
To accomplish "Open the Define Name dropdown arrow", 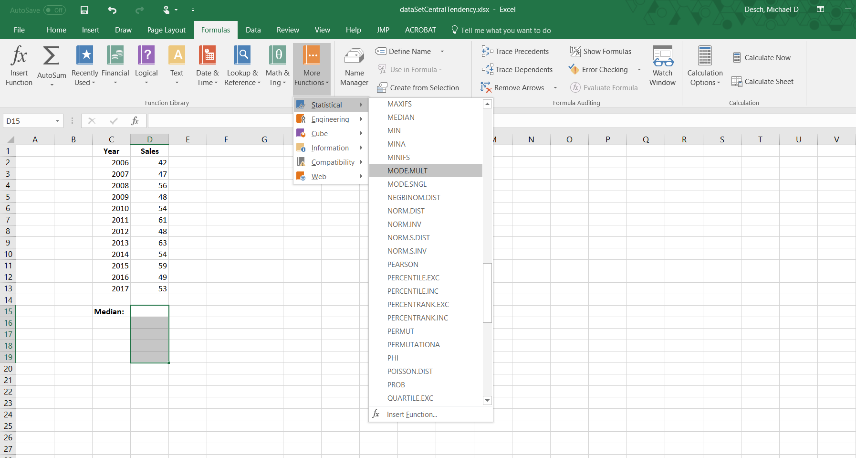I will [x=442, y=52].
